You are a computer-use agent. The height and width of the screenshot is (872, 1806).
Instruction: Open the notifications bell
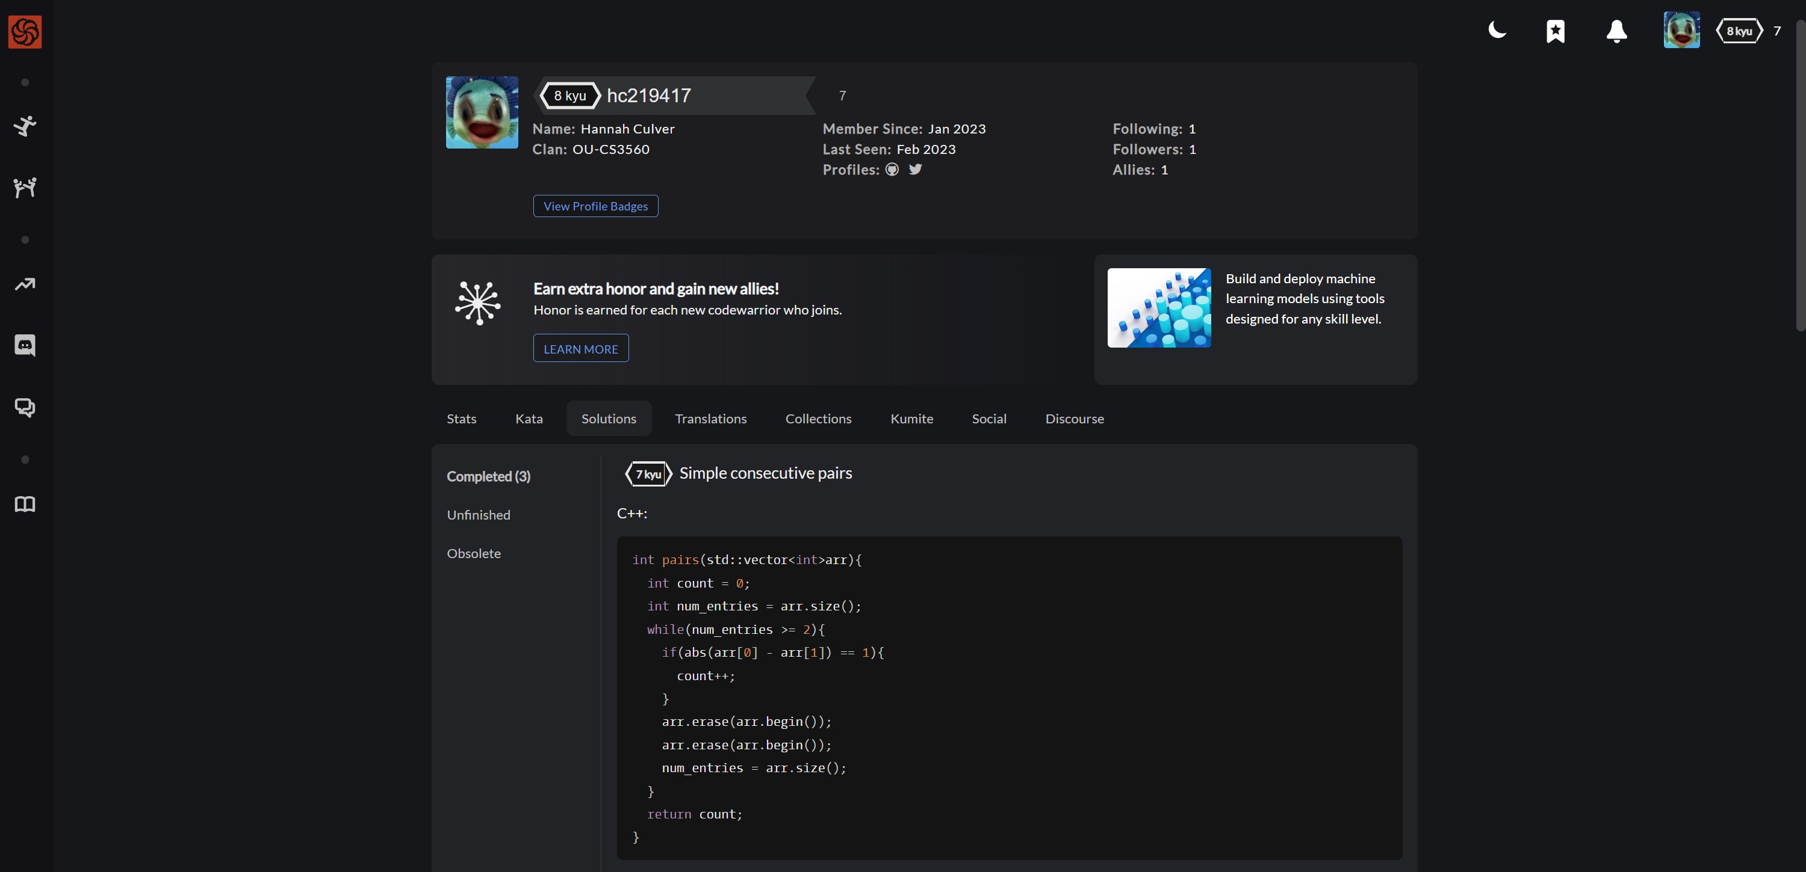1616,31
